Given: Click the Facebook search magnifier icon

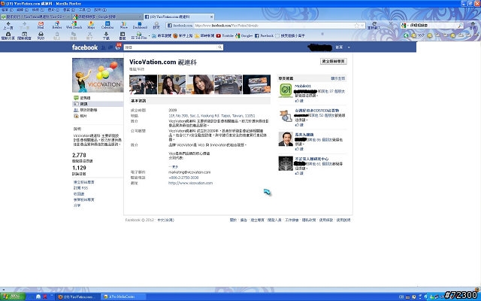Looking at the screenshot, I should coord(220,47).
